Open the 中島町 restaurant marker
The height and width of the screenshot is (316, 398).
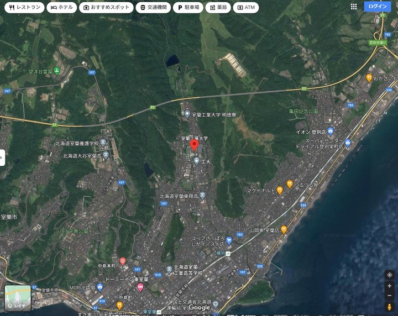click(x=119, y=306)
